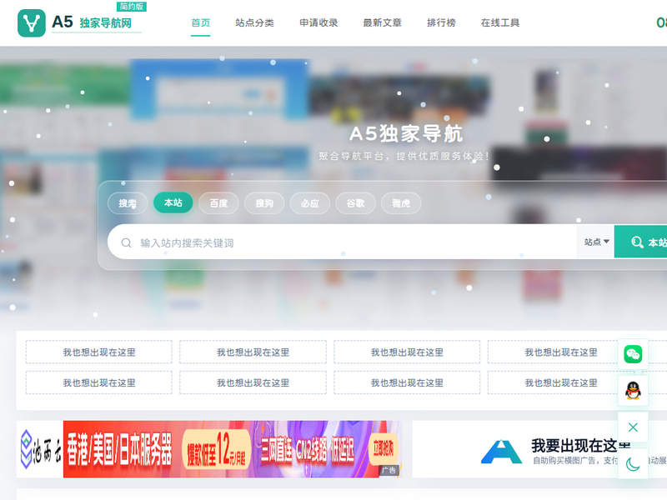This screenshot has width=667, height=500.
Task: Select the 雅虎 search engine pill
Action: click(x=401, y=203)
